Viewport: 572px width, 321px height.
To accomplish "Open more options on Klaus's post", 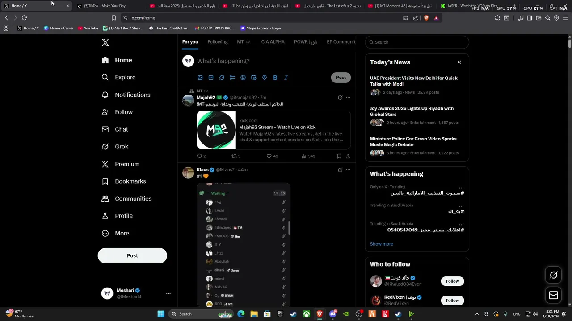I will 348,170.
